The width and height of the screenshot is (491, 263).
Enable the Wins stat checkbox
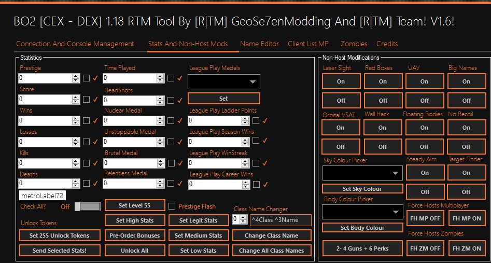click(86, 121)
